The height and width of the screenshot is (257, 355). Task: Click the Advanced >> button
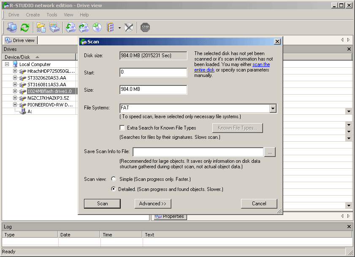pyautogui.click(x=153, y=204)
